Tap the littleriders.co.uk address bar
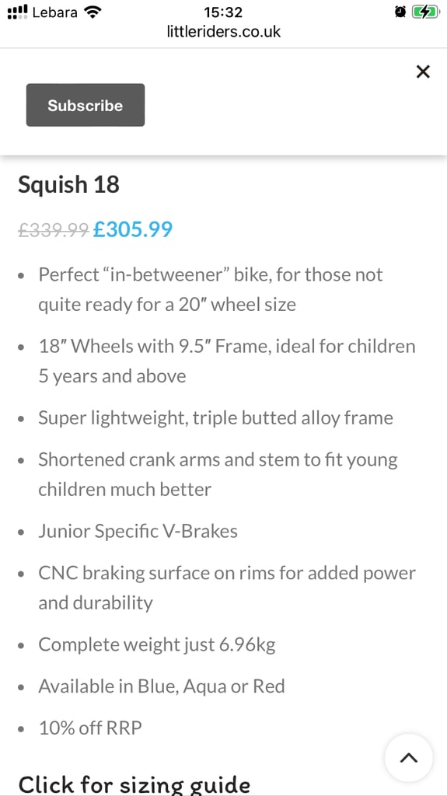447x796 pixels. click(x=224, y=32)
